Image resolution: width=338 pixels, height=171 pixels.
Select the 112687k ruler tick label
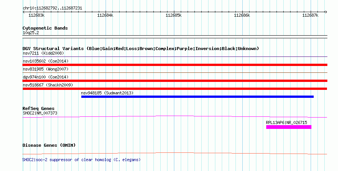(310, 15)
